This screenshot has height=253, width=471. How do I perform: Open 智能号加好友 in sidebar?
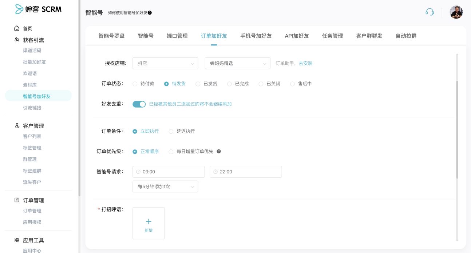click(x=38, y=96)
